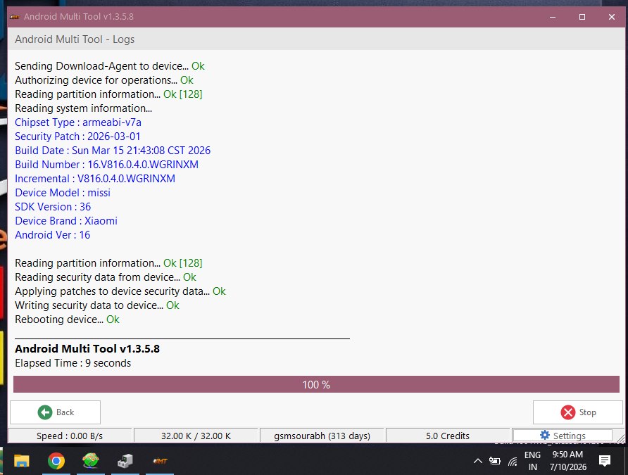Click the 'gsmsourabh (313 days)' status entry
This screenshot has height=475, width=628.
pyautogui.click(x=322, y=436)
